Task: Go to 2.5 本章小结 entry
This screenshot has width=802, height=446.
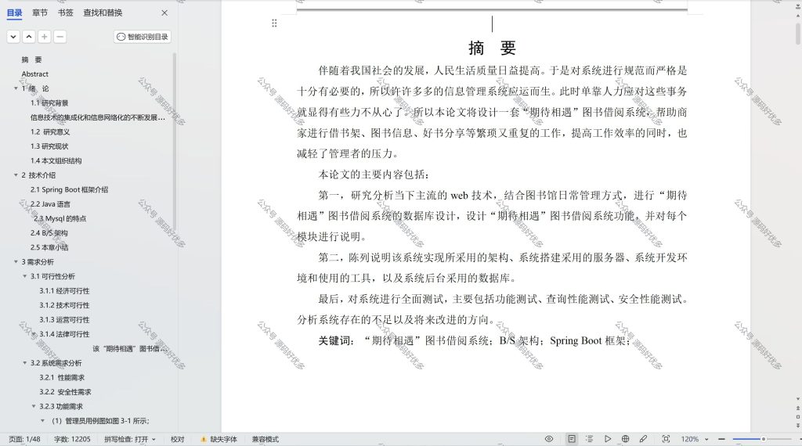Action: click(x=49, y=247)
